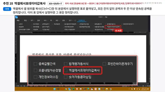Viewport: 165px width, 92px height.
Task: Tick 중복값빨간색 checkbox in magnified inset
Action: 35,64
